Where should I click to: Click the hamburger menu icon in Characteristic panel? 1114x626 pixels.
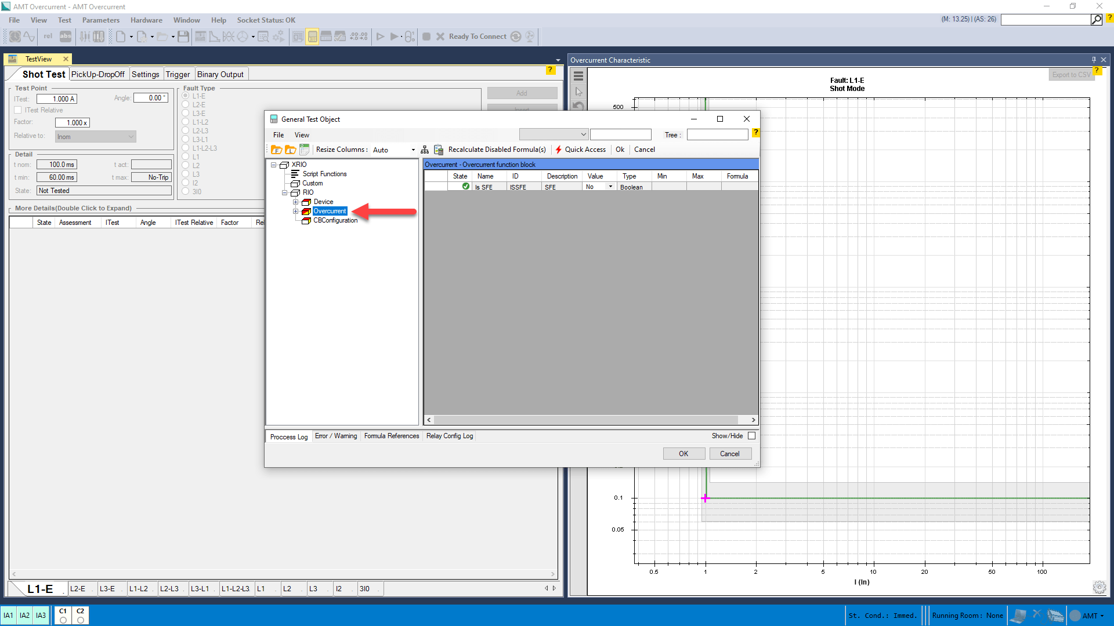click(578, 76)
